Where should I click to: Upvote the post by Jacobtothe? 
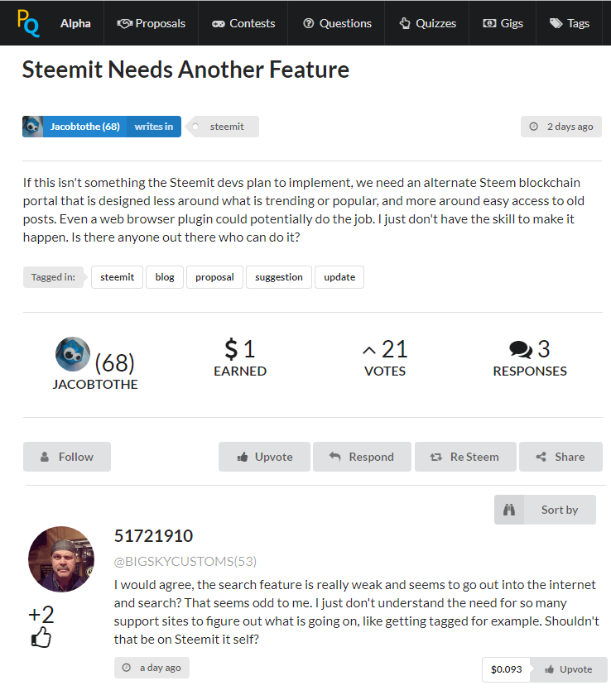click(x=264, y=457)
